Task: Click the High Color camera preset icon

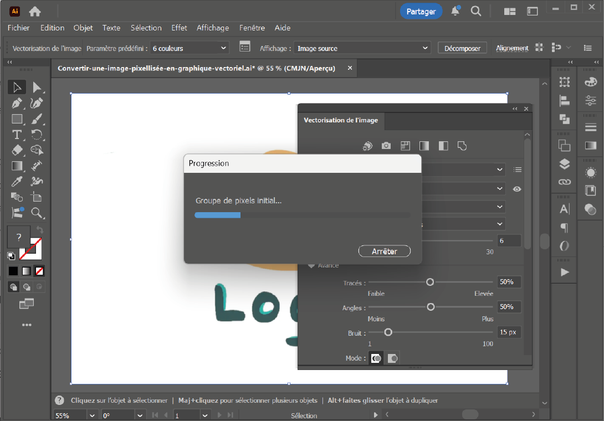Action: [x=386, y=146]
